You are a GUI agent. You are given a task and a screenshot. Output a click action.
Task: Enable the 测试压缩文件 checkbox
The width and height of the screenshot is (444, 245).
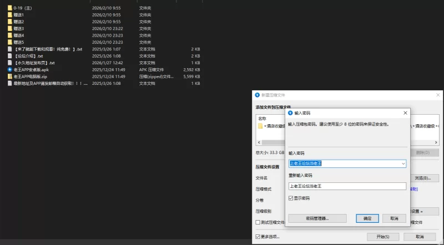click(x=258, y=222)
